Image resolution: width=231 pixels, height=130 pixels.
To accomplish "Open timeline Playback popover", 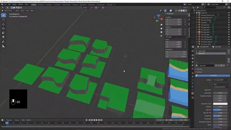I will click(10, 120).
